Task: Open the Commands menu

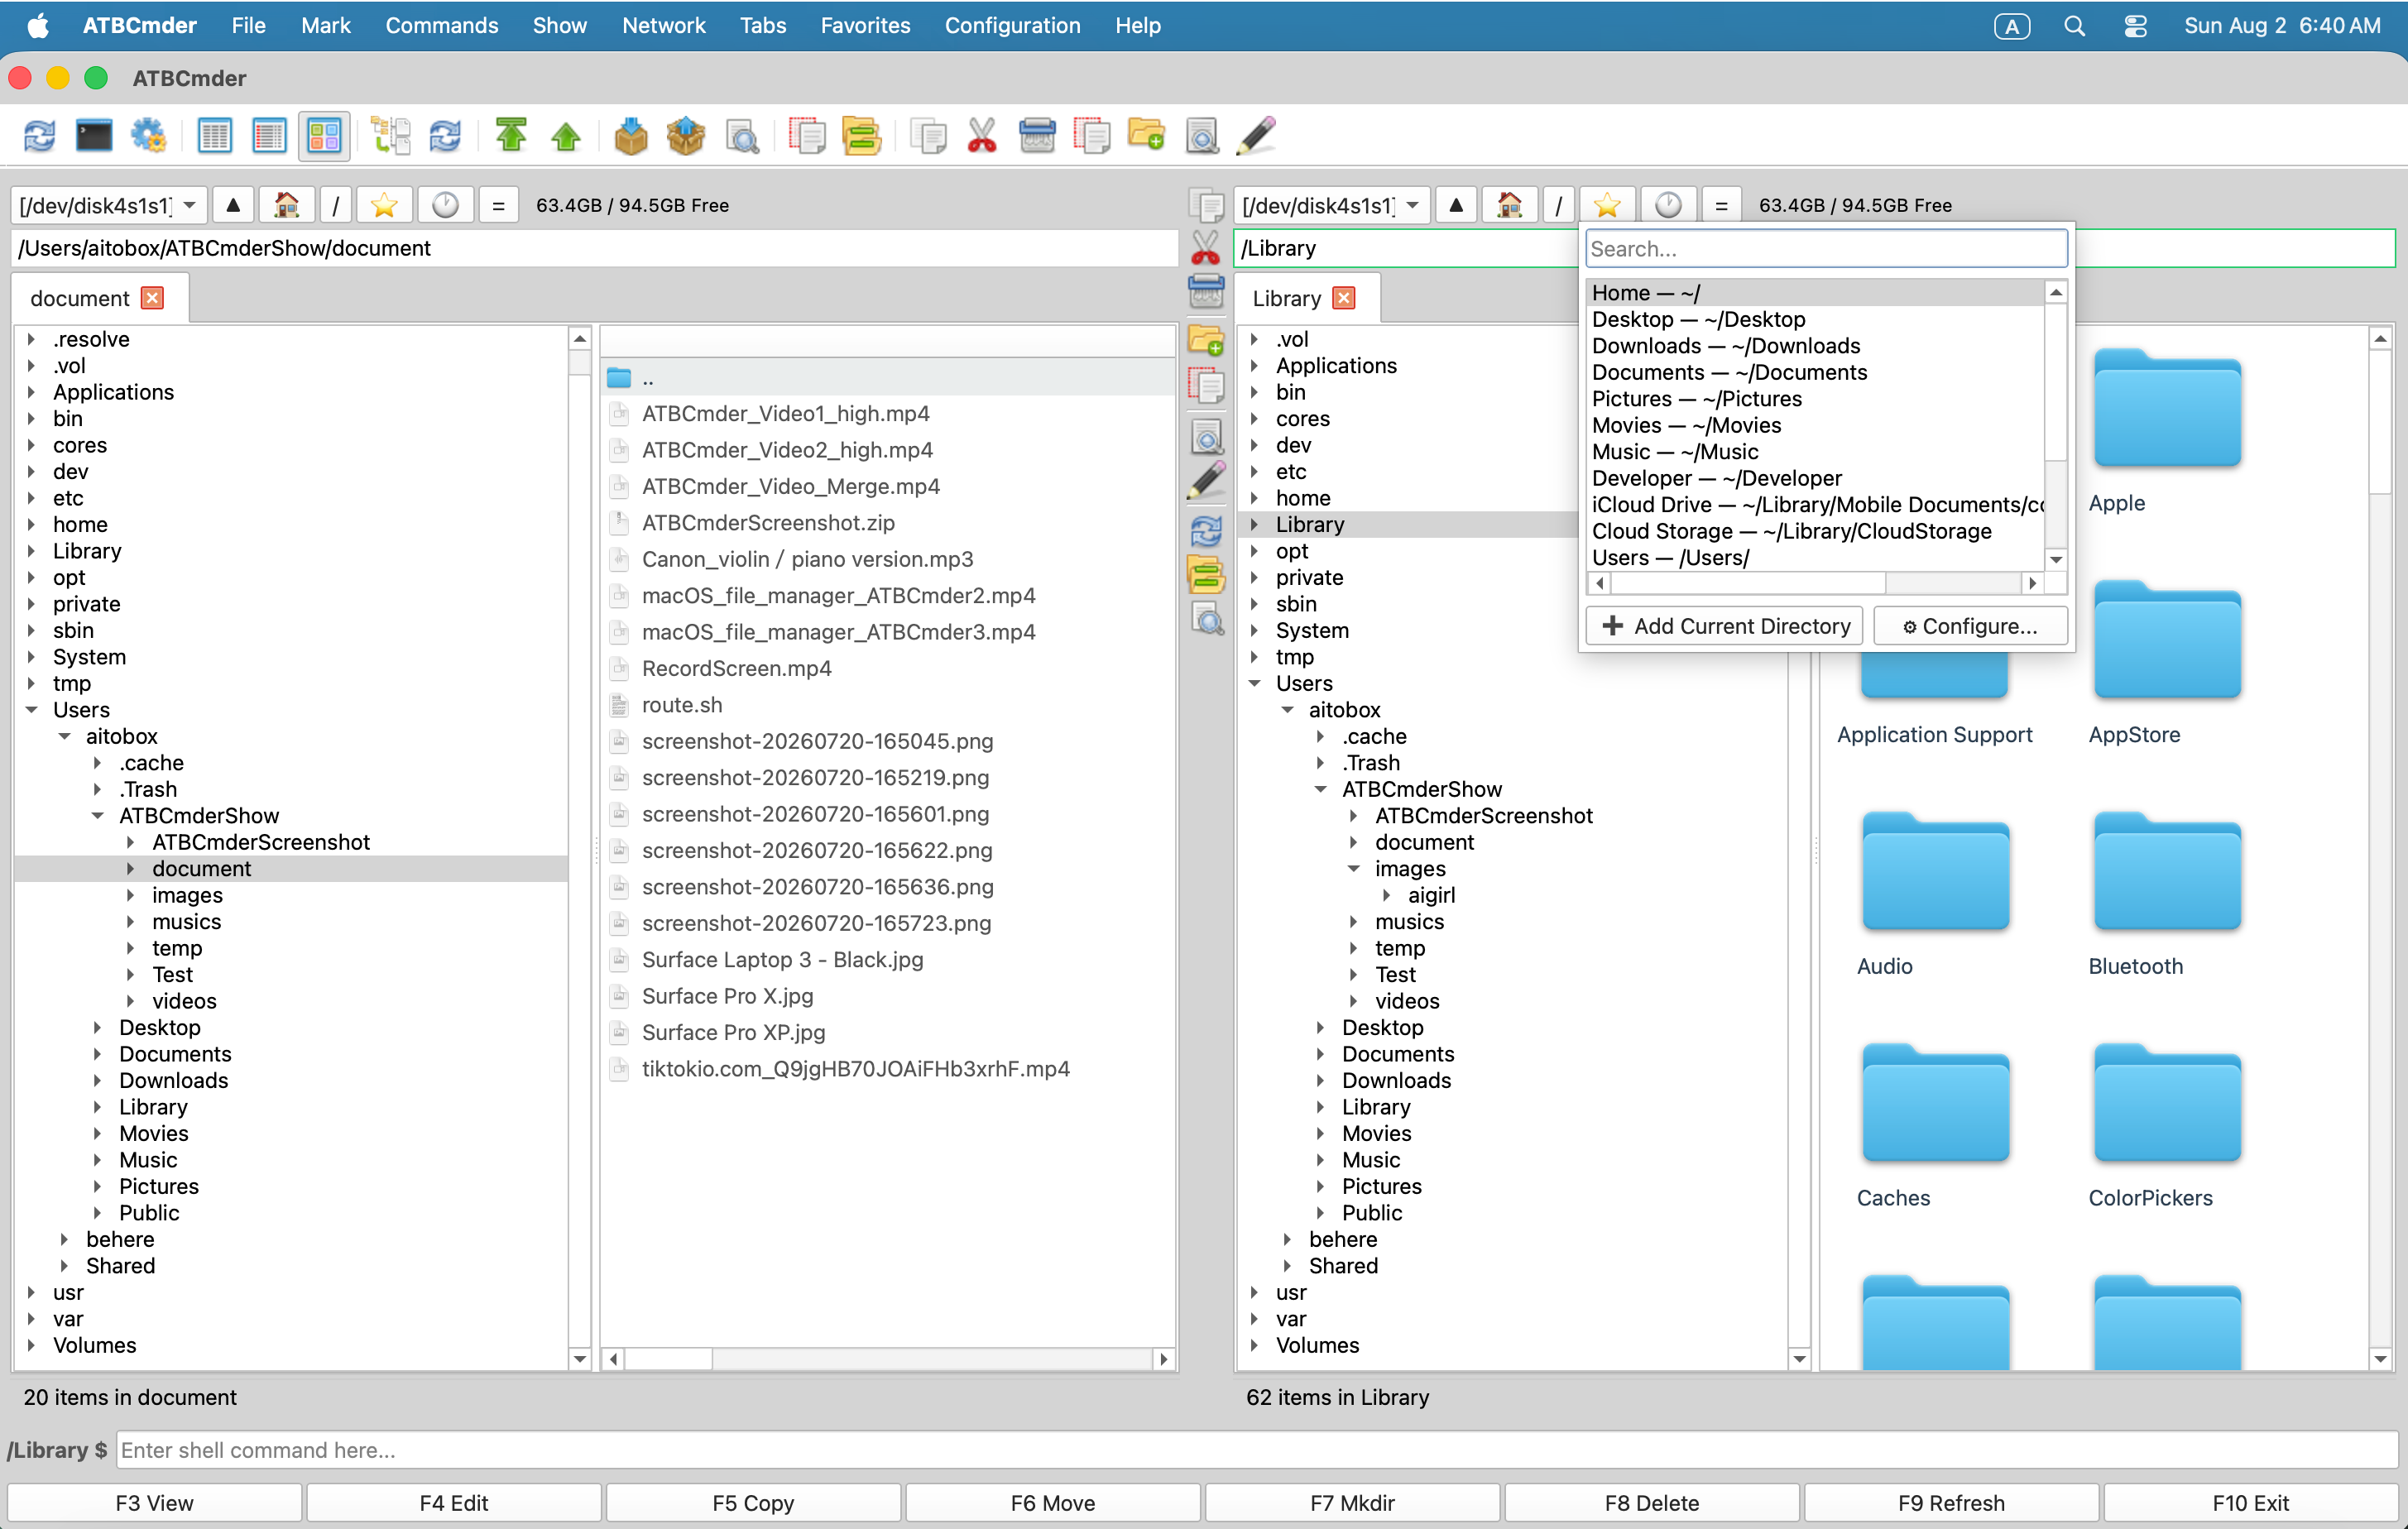Action: [x=442, y=26]
